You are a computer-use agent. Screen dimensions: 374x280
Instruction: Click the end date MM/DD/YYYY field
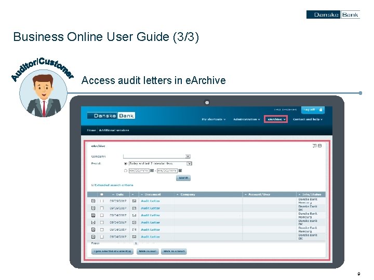tap(167, 171)
